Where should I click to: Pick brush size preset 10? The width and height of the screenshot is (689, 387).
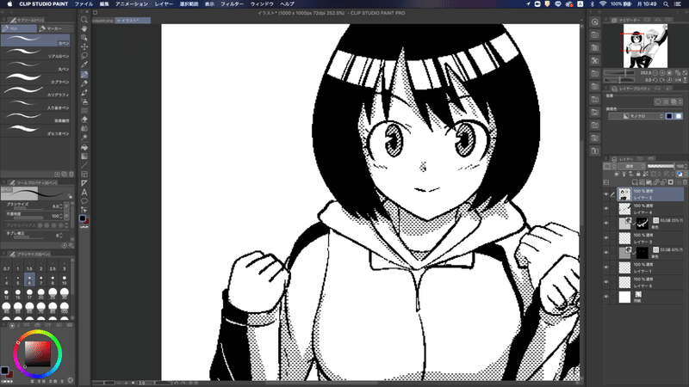(x=64, y=280)
